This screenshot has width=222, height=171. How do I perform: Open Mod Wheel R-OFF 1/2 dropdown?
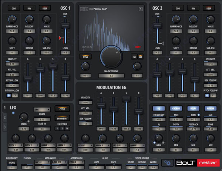click(x=59, y=162)
